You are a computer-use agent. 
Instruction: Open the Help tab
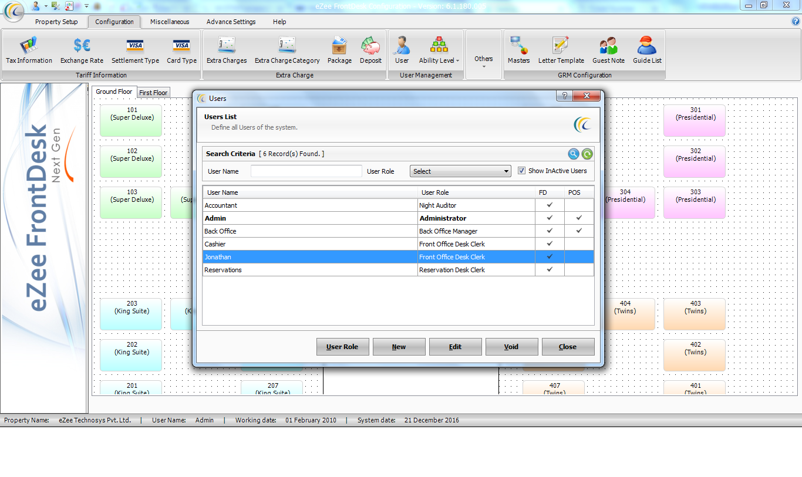279,22
